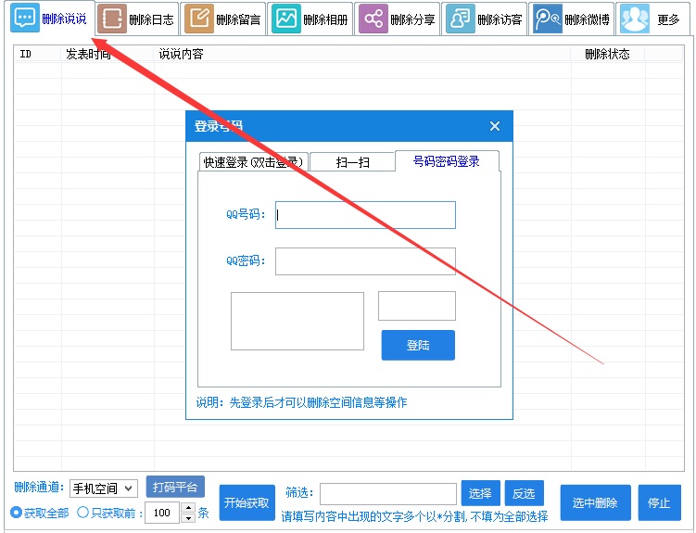Open the 删除分享 tab

(399, 19)
